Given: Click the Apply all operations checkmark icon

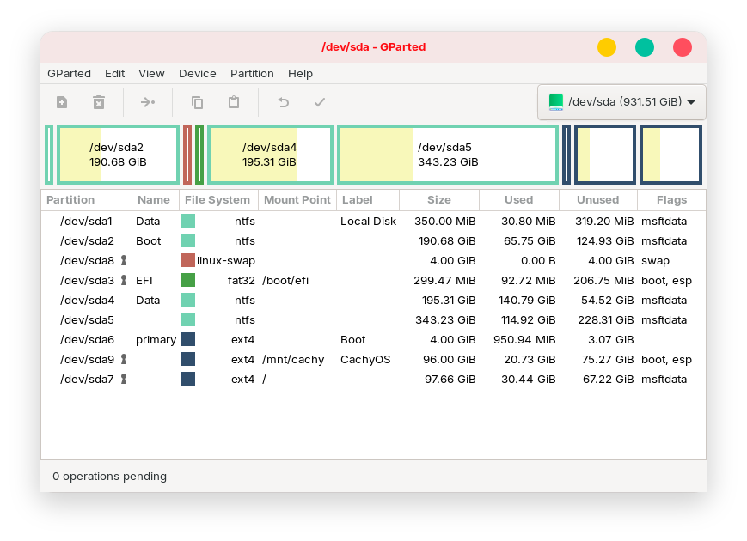Looking at the screenshot, I should (x=320, y=102).
